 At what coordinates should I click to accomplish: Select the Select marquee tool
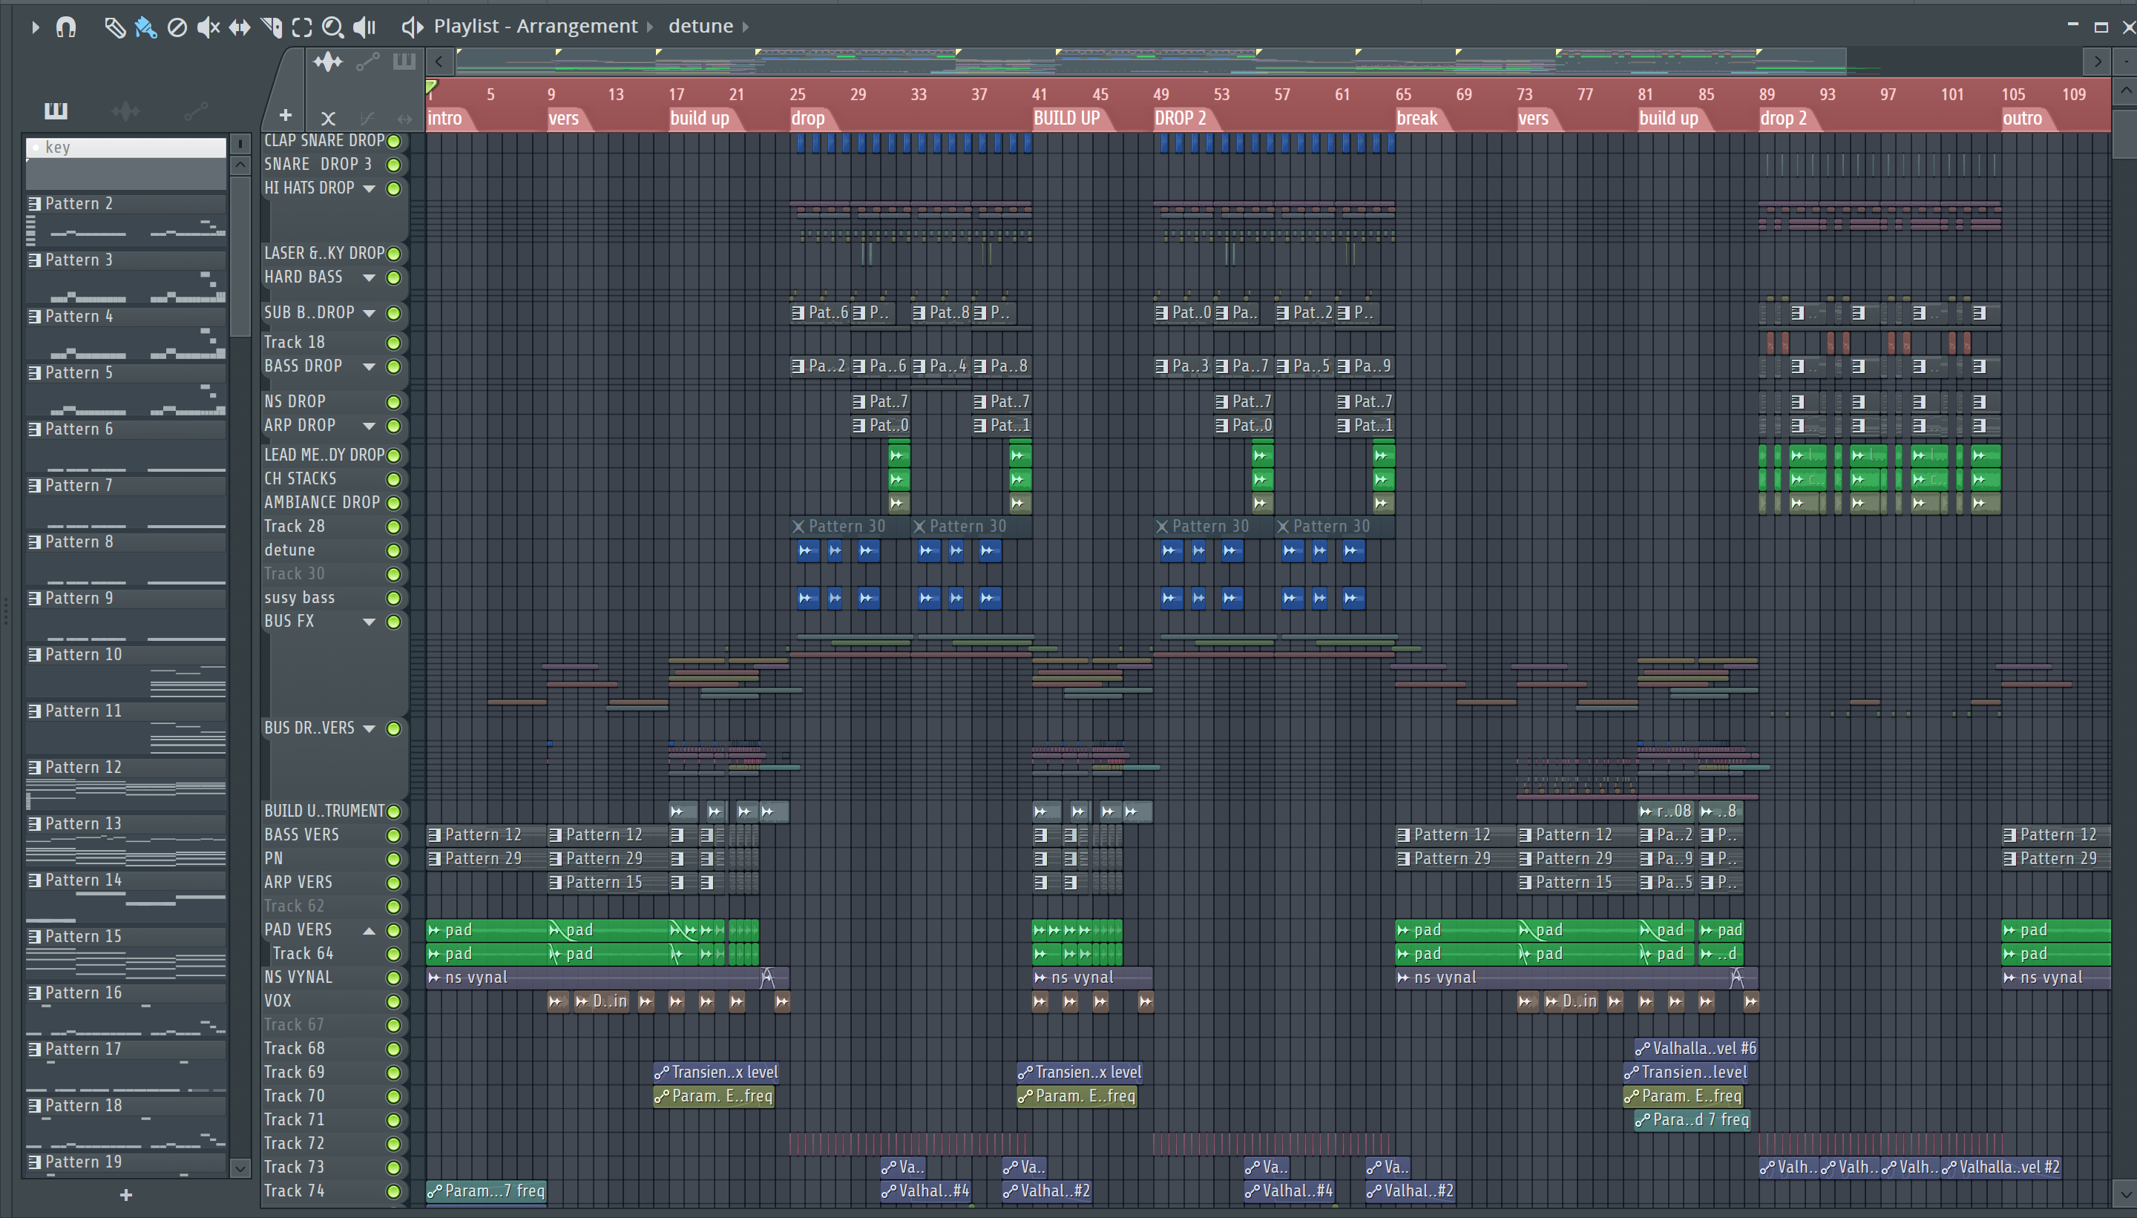pyautogui.click(x=301, y=27)
